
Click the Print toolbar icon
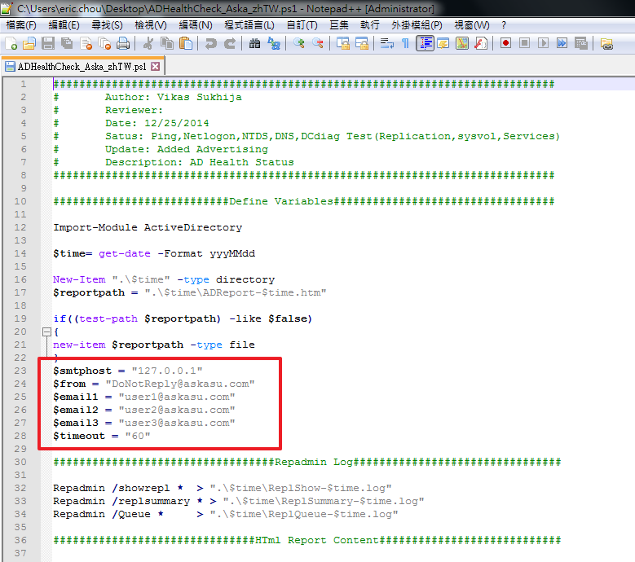pyautogui.click(x=123, y=43)
